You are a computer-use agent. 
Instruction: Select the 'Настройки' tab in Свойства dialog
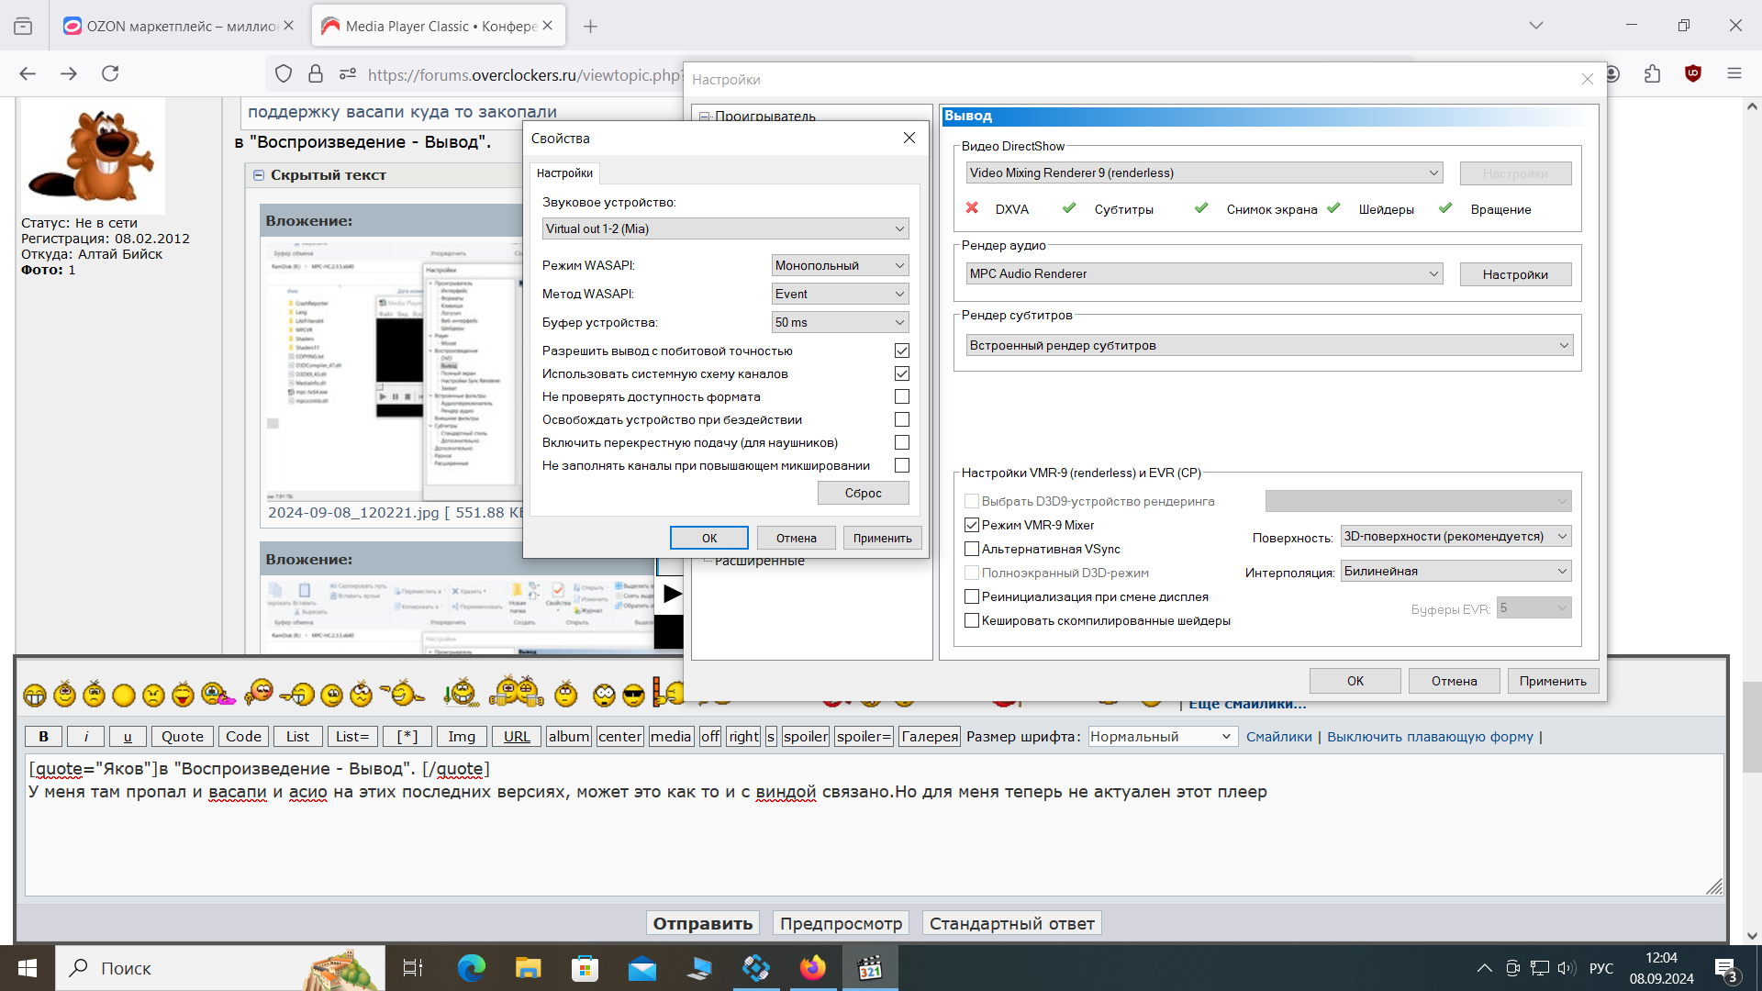pos(564,173)
